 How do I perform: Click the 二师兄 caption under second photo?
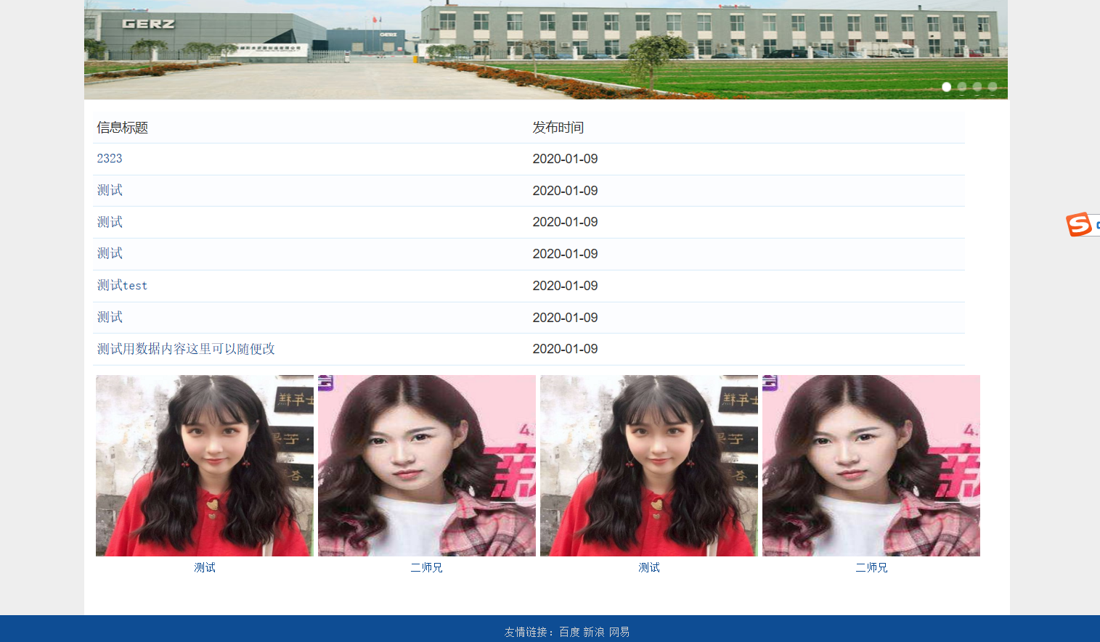click(x=426, y=567)
